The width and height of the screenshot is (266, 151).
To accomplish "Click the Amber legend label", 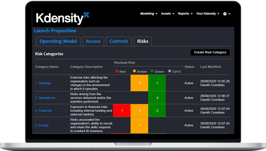I will [x=142, y=72].
